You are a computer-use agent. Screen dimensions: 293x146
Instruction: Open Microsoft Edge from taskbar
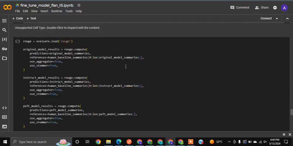click(119, 142)
